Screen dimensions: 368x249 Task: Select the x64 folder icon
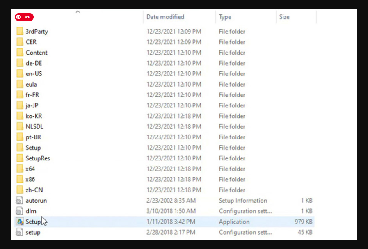(20, 169)
